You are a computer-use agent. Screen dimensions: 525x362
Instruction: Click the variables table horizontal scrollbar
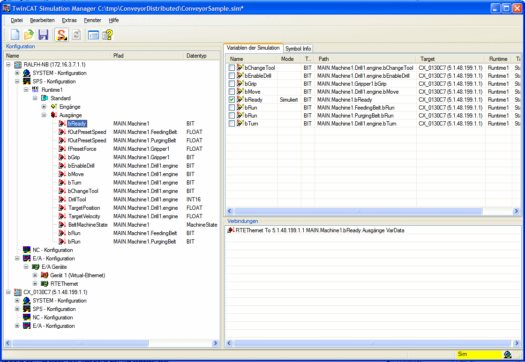358,211
